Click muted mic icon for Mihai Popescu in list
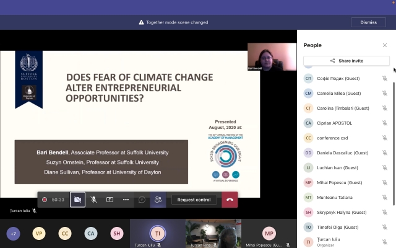The image size is (396, 248). (385, 182)
